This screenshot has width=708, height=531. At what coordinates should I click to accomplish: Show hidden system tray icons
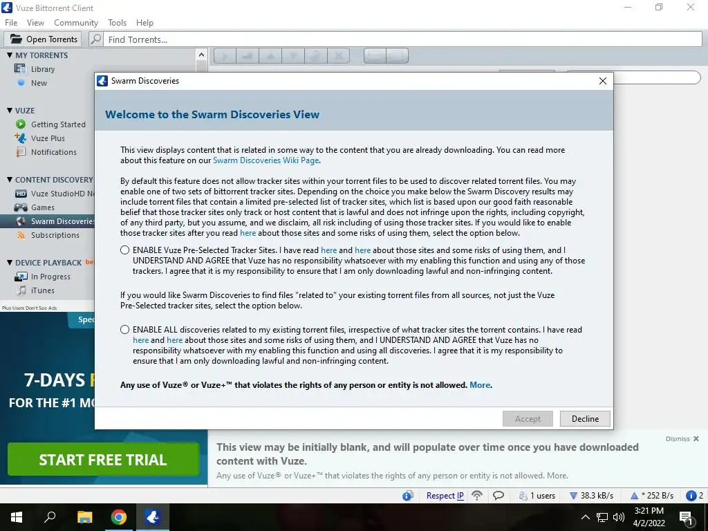[x=585, y=517]
